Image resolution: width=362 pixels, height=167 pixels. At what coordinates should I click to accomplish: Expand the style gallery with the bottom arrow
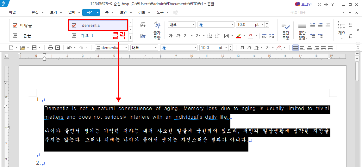(130, 38)
